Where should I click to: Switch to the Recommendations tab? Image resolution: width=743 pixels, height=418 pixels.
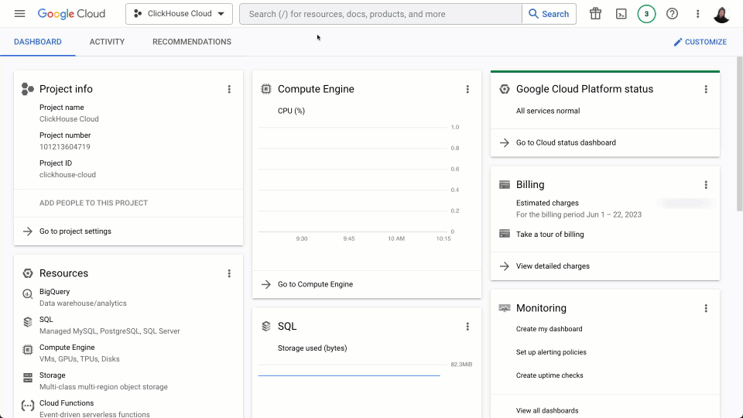192,42
